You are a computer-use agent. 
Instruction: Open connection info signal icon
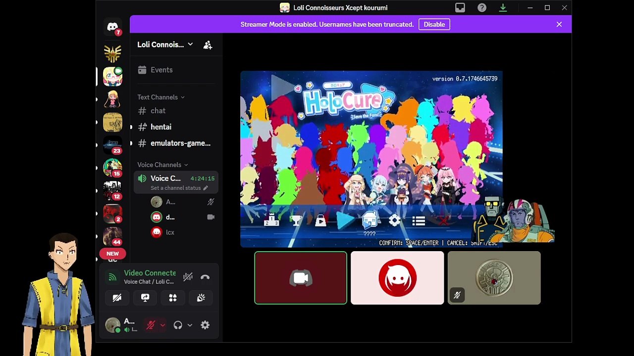point(112,277)
